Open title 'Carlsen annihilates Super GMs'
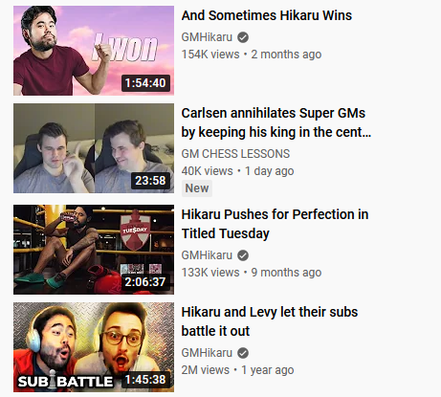The width and height of the screenshot is (441, 397). [276, 122]
